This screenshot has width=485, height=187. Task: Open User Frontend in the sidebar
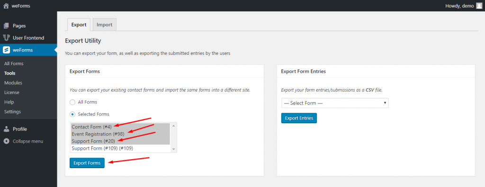[x=28, y=38]
